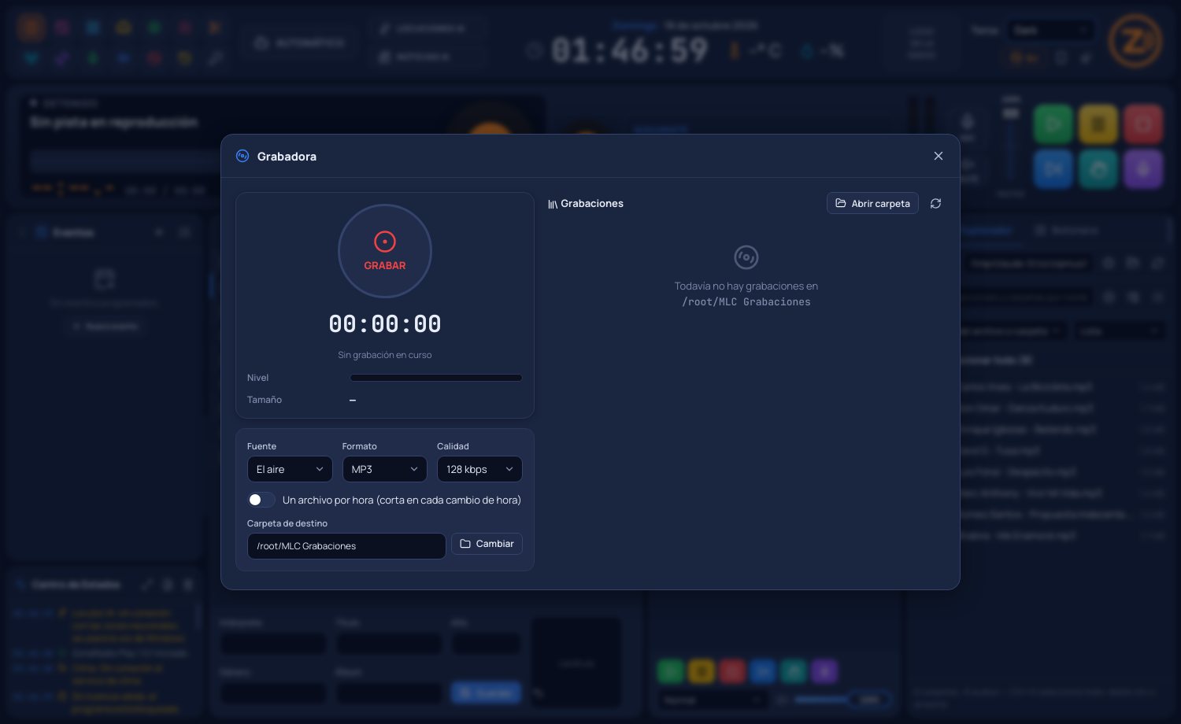Click the Nivel level meter bar

[x=435, y=378]
